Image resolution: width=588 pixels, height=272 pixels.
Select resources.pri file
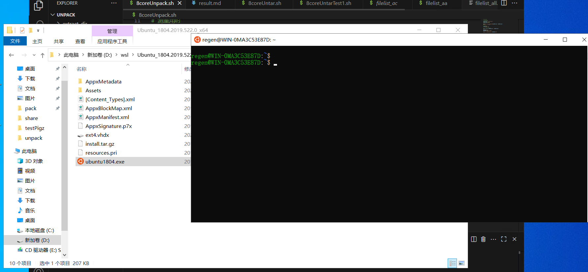(x=101, y=153)
